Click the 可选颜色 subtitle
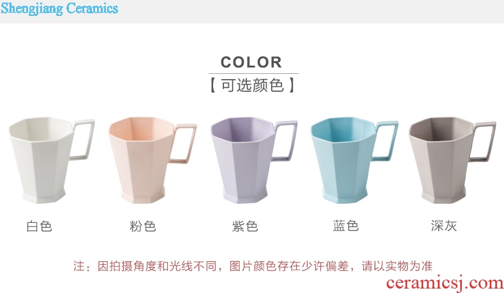504x293 pixels. 253,85
